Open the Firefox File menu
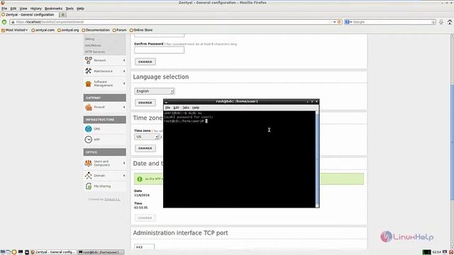 4,8
